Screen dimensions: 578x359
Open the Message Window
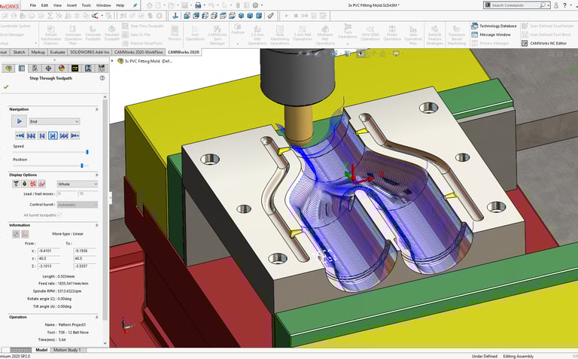tap(491, 35)
